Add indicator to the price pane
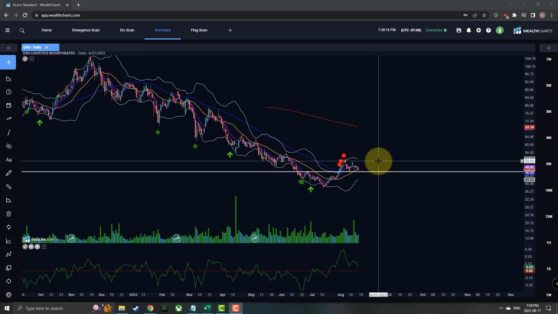The height and width of the screenshot is (314, 558). tap(32, 59)
